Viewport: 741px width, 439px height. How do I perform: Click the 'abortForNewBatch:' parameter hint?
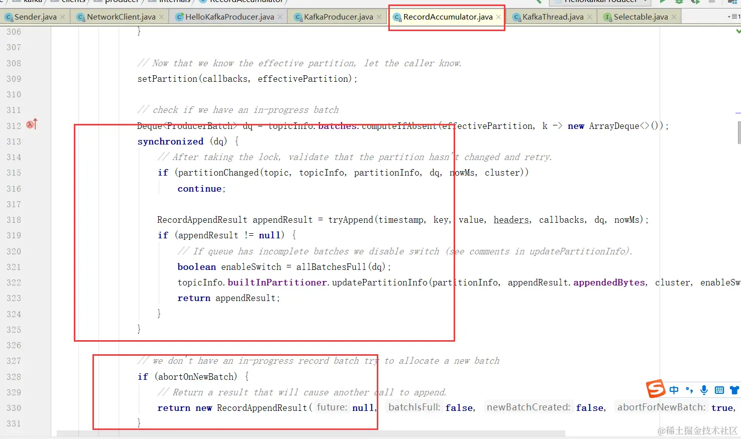(661, 407)
